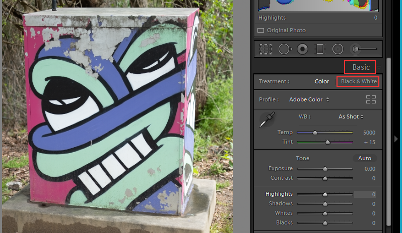Select the Crop Overlay tool
The width and height of the screenshot is (402, 233).
[x=265, y=49]
